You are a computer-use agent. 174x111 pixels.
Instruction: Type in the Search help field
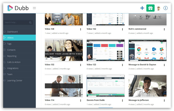(16, 23)
